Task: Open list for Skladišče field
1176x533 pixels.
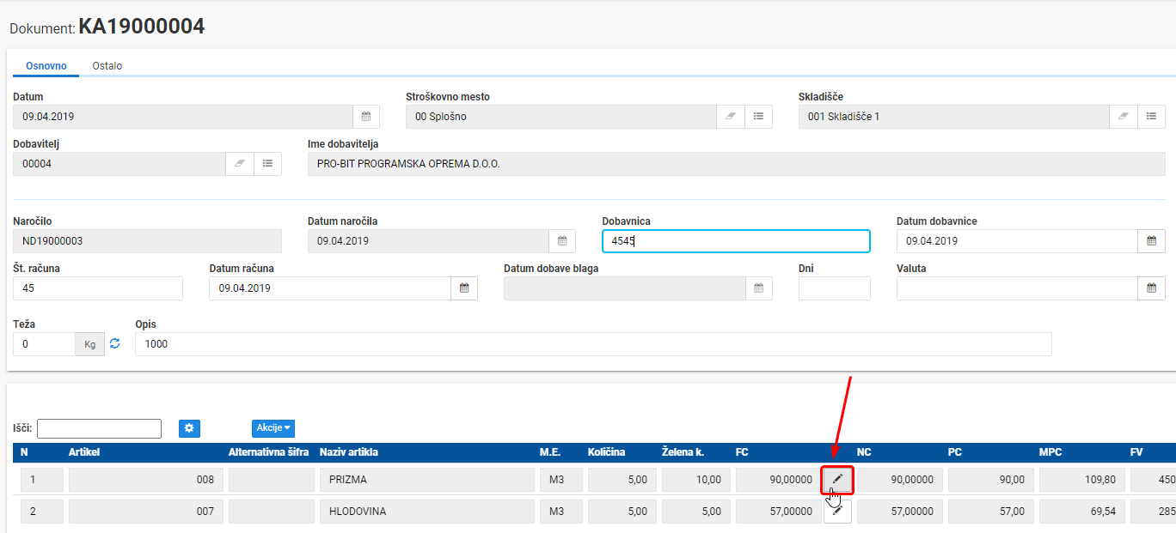Action: click(x=1151, y=117)
